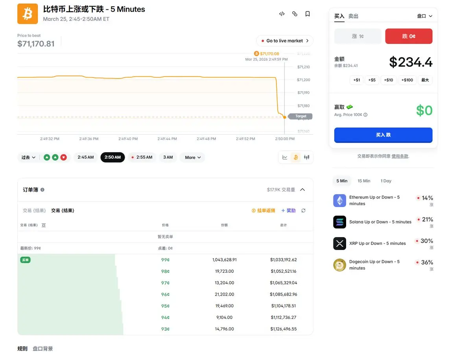Switch to 1 Day markets tab

[x=386, y=181]
